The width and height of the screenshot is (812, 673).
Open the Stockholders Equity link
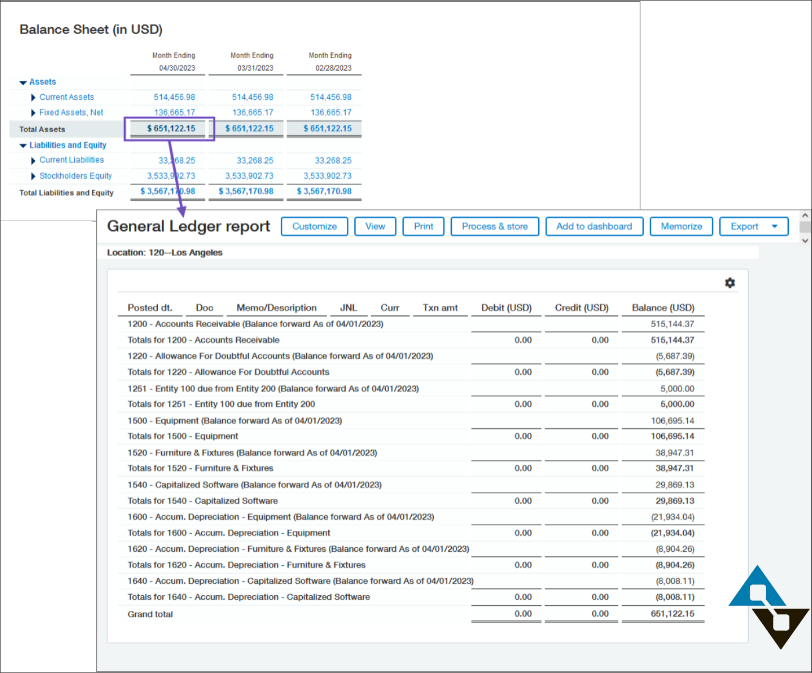75,176
